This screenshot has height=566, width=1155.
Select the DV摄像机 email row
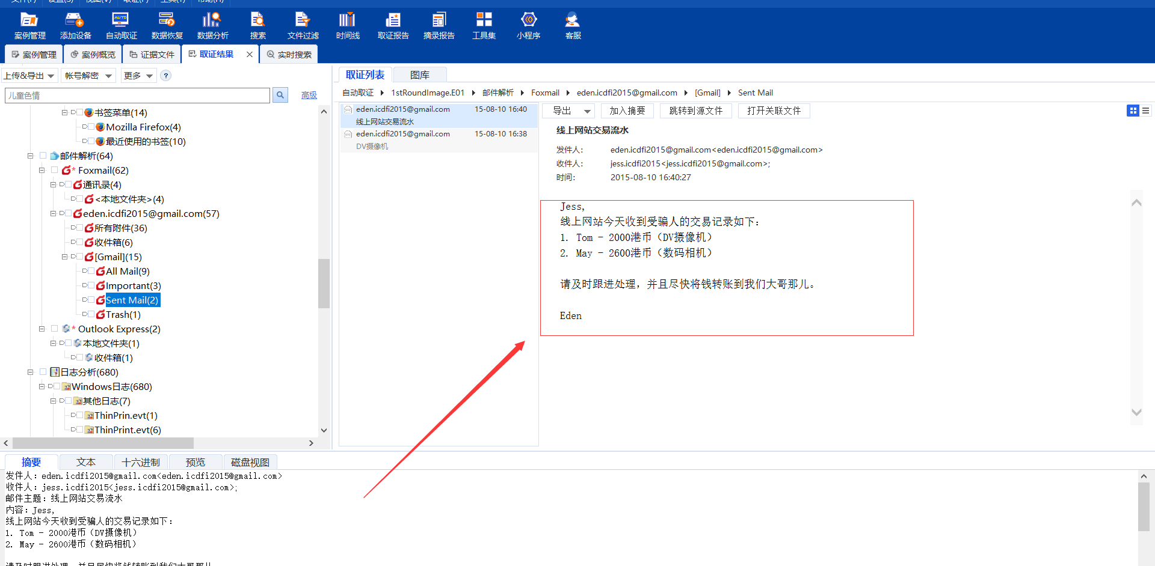coord(439,140)
